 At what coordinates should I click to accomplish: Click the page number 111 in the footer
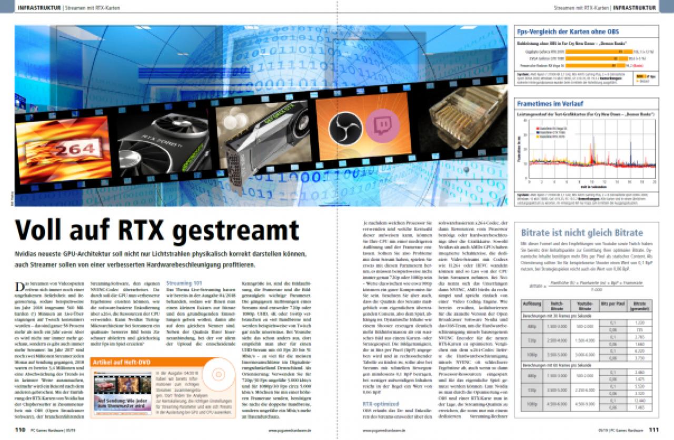[653, 429]
